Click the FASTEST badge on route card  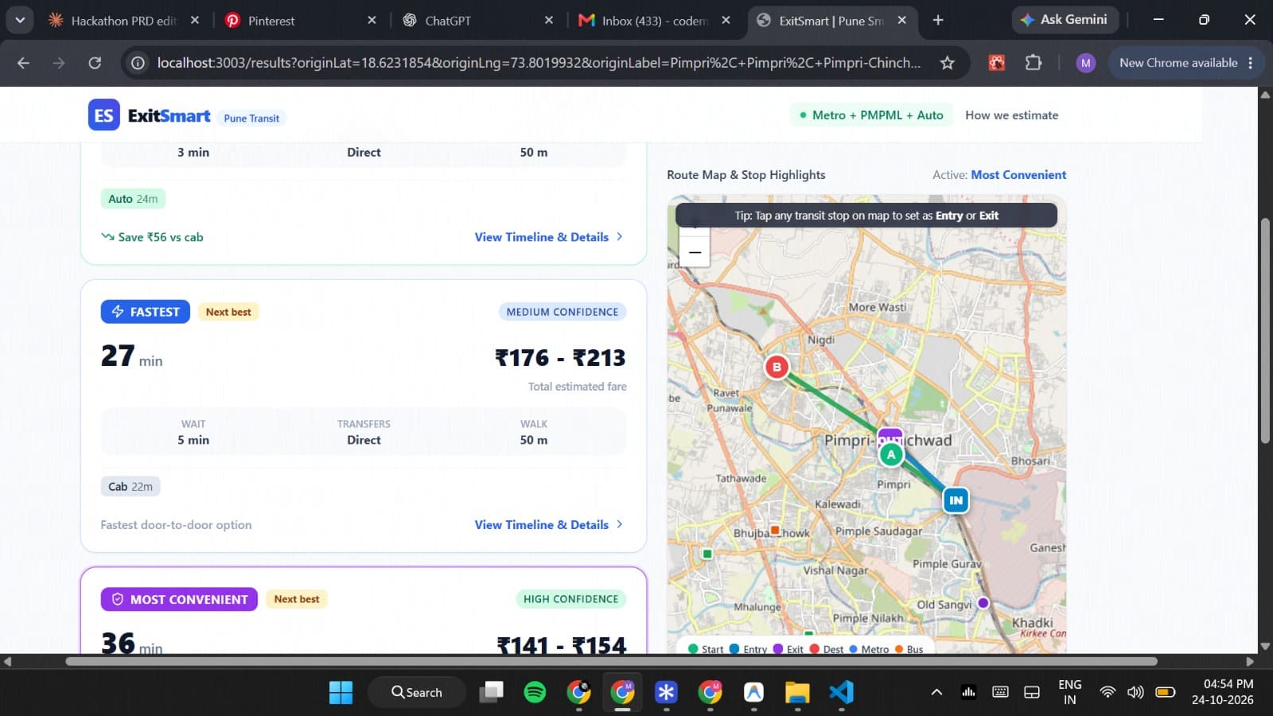point(146,312)
